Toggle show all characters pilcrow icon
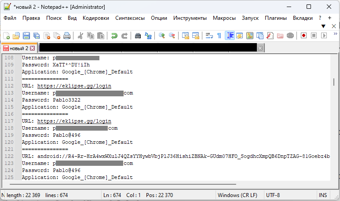 point(219,36)
